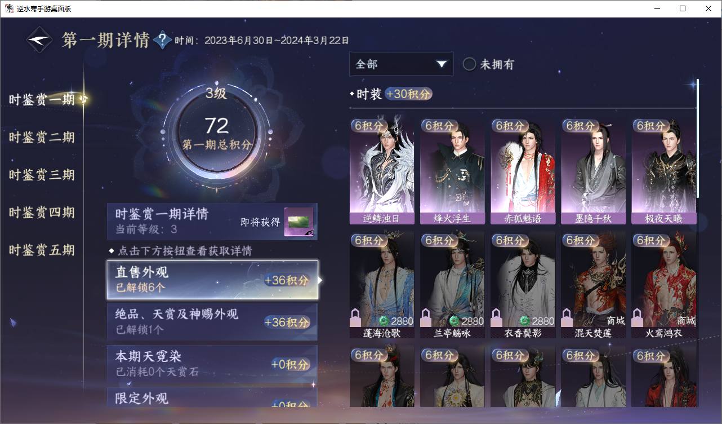Click the dropdown arrow next to 全部
This screenshot has height=424, width=722.
(x=442, y=64)
